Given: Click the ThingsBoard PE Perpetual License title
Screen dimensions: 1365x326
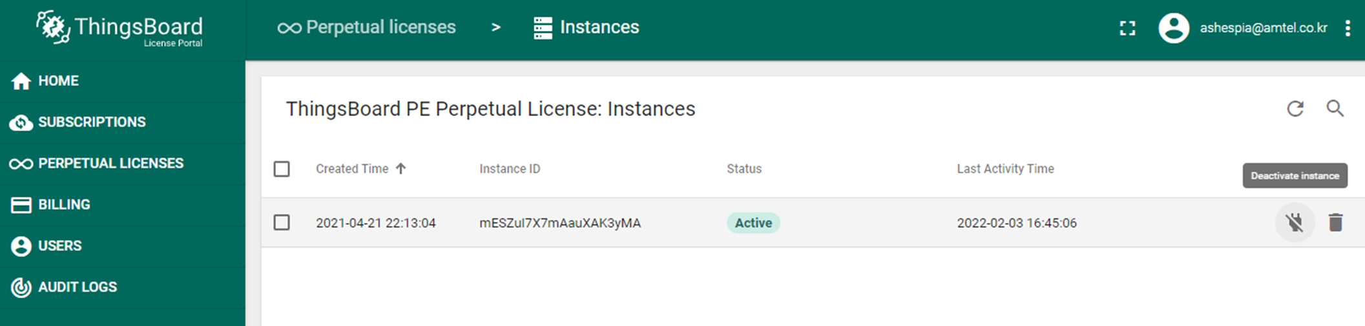Looking at the screenshot, I should (x=491, y=109).
